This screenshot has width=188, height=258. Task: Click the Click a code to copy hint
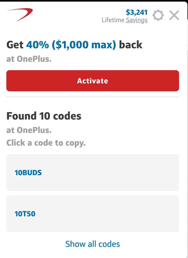[x=46, y=143]
